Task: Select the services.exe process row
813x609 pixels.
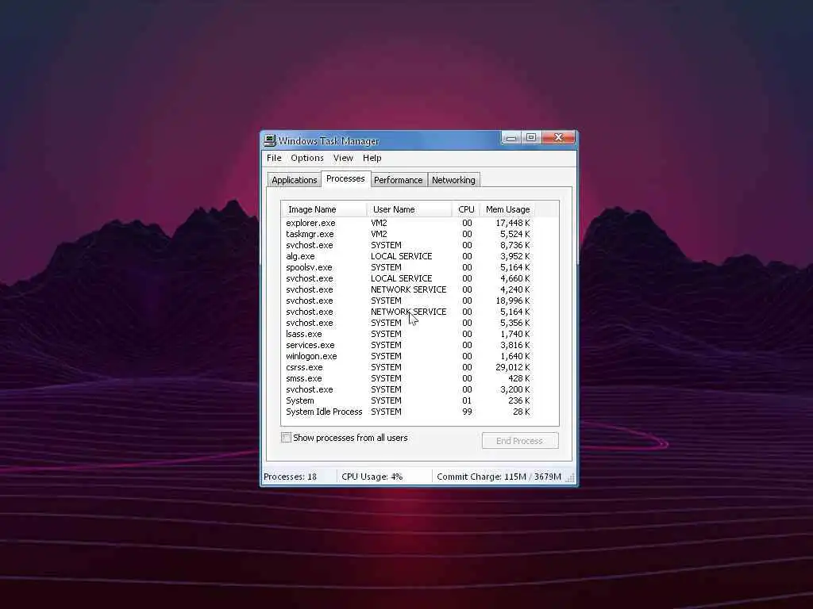Action: (408, 346)
